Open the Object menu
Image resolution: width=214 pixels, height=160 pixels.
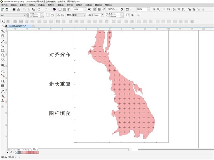[x=42, y=5]
